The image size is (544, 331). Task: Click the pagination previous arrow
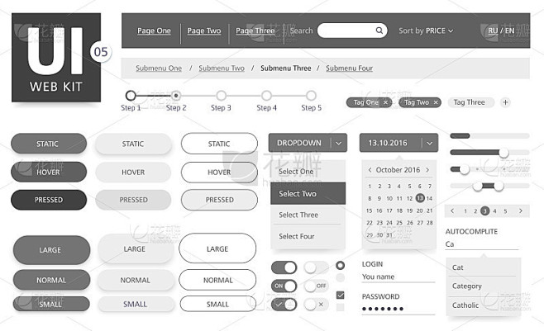453,210
